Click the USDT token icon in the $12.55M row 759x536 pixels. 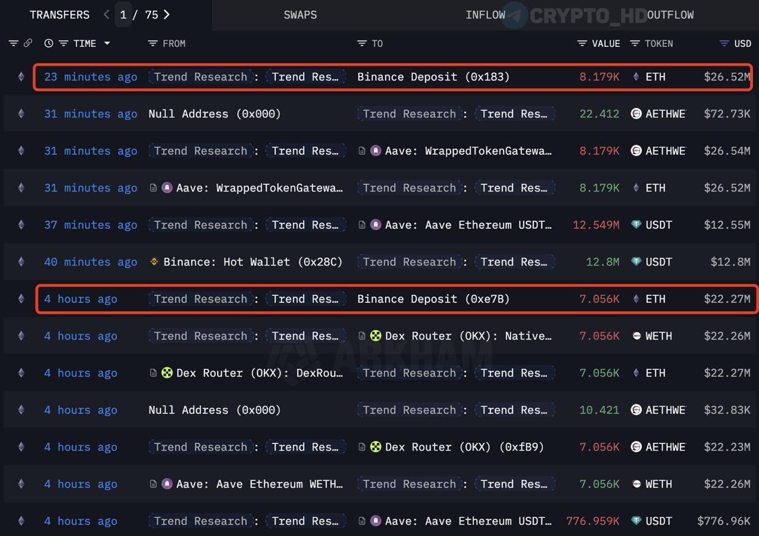[x=636, y=225]
